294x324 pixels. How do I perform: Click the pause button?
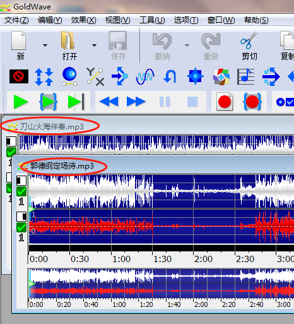point(165,102)
